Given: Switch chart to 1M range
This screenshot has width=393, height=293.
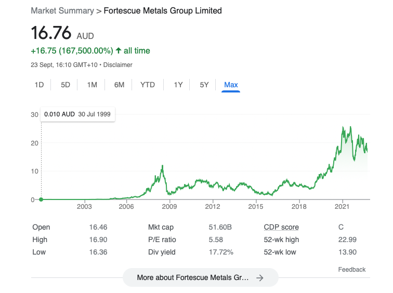Looking at the screenshot, I should pyautogui.click(x=92, y=85).
